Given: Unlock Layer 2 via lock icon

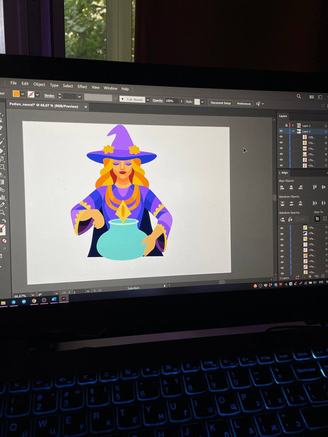Looking at the screenshot, I should 286,125.
